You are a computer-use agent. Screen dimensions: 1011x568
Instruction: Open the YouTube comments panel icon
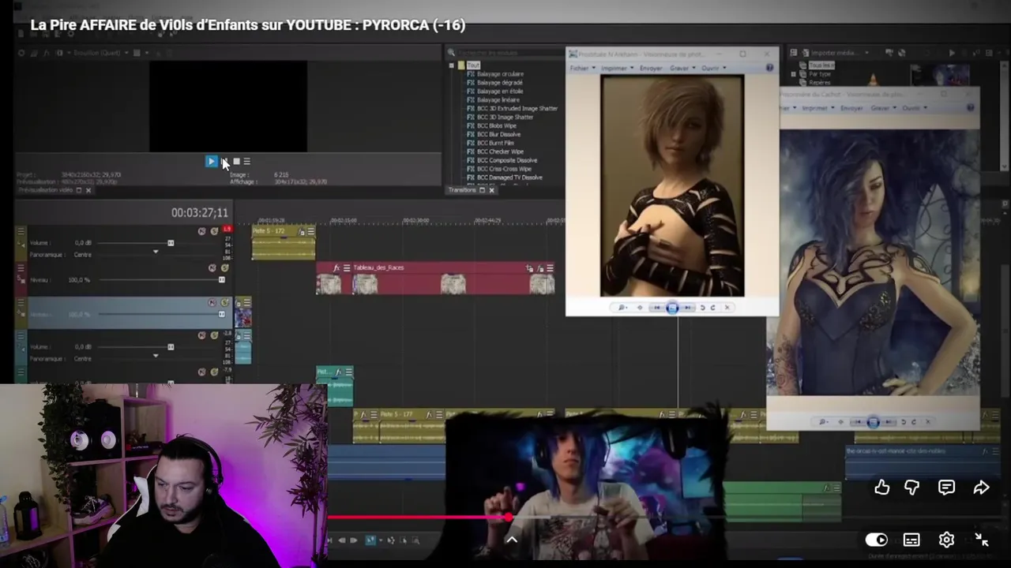coord(946,488)
